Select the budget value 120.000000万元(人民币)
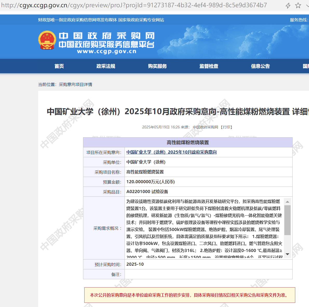 [x=150, y=182]
